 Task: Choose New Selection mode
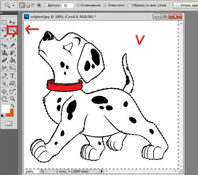coord(22,5)
